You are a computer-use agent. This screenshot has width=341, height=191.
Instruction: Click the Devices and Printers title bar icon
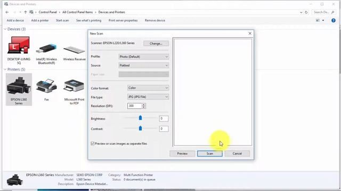point(6,4)
